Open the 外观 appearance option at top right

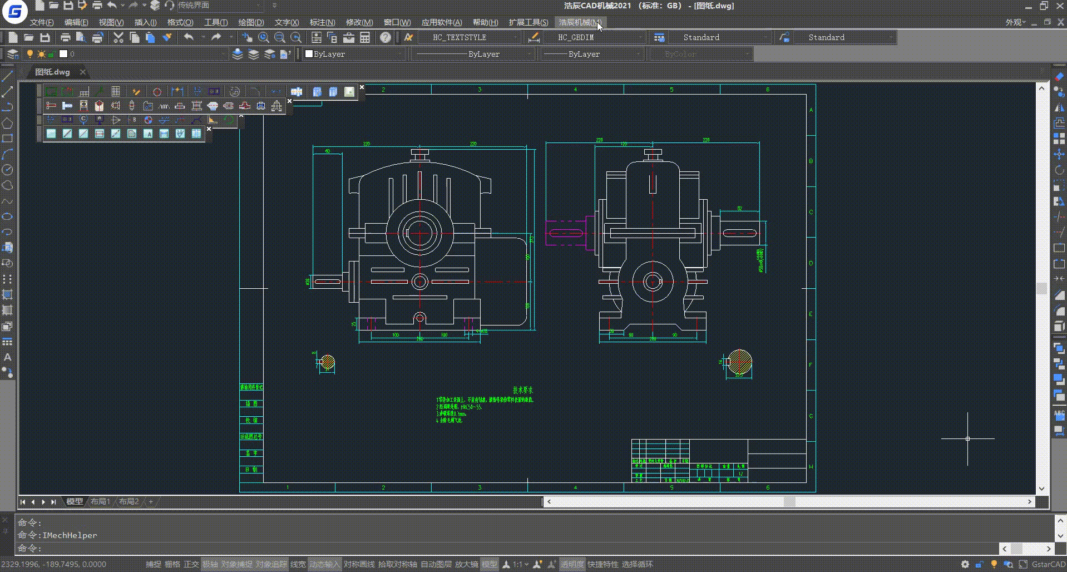pyautogui.click(x=1015, y=22)
